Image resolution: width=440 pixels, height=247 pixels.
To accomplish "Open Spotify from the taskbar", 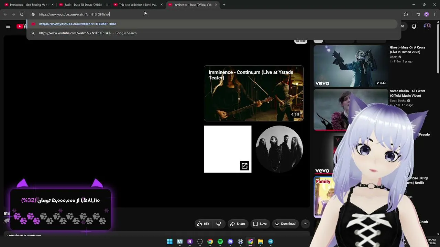I will [220, 242].
